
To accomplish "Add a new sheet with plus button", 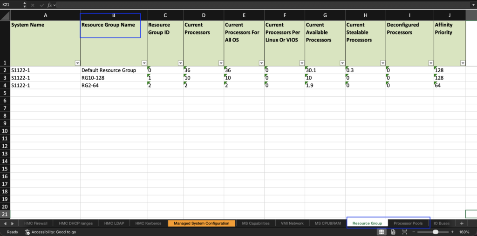I will [462, 223].
